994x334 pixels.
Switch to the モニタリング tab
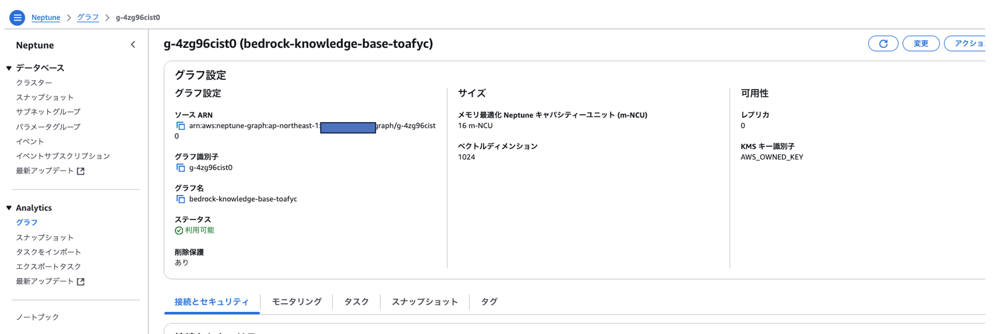click(297, 302)
